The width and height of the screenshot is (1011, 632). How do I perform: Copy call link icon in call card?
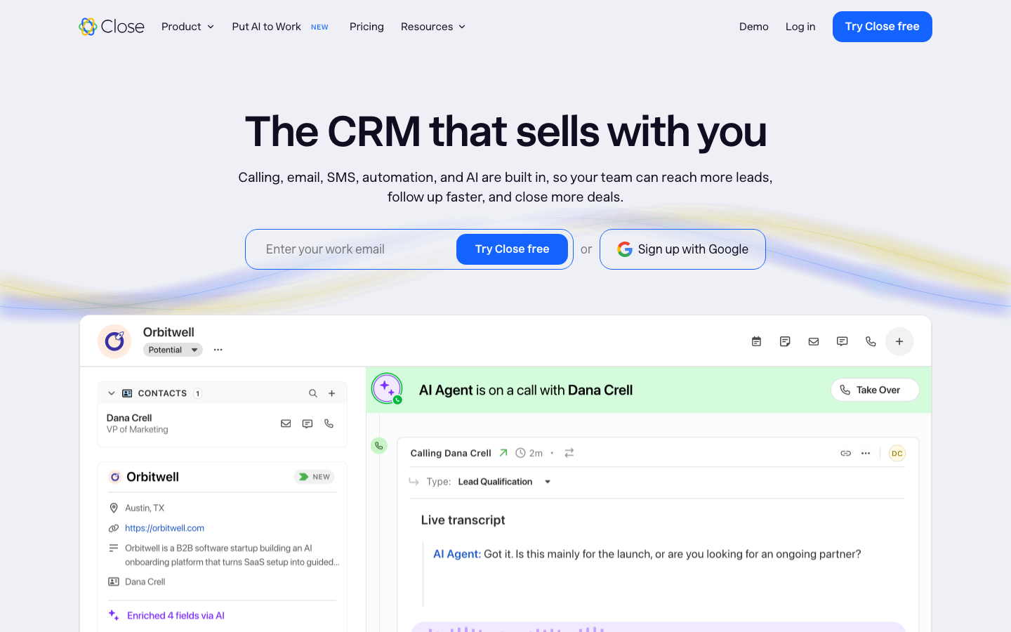846,453
